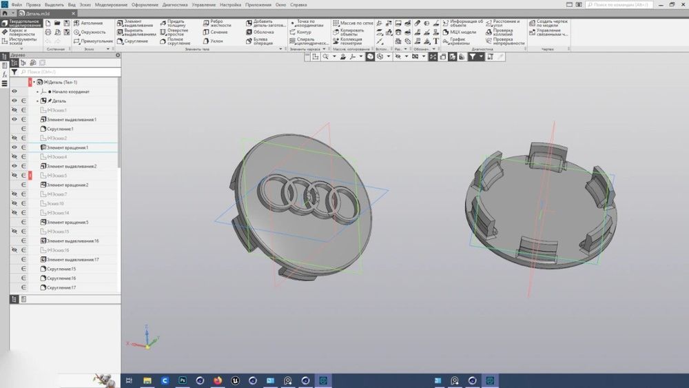Viewport: 689px width, 388px height.
Task: Open the filter funnel in view toolbar
Action: (x=473, y=57)
